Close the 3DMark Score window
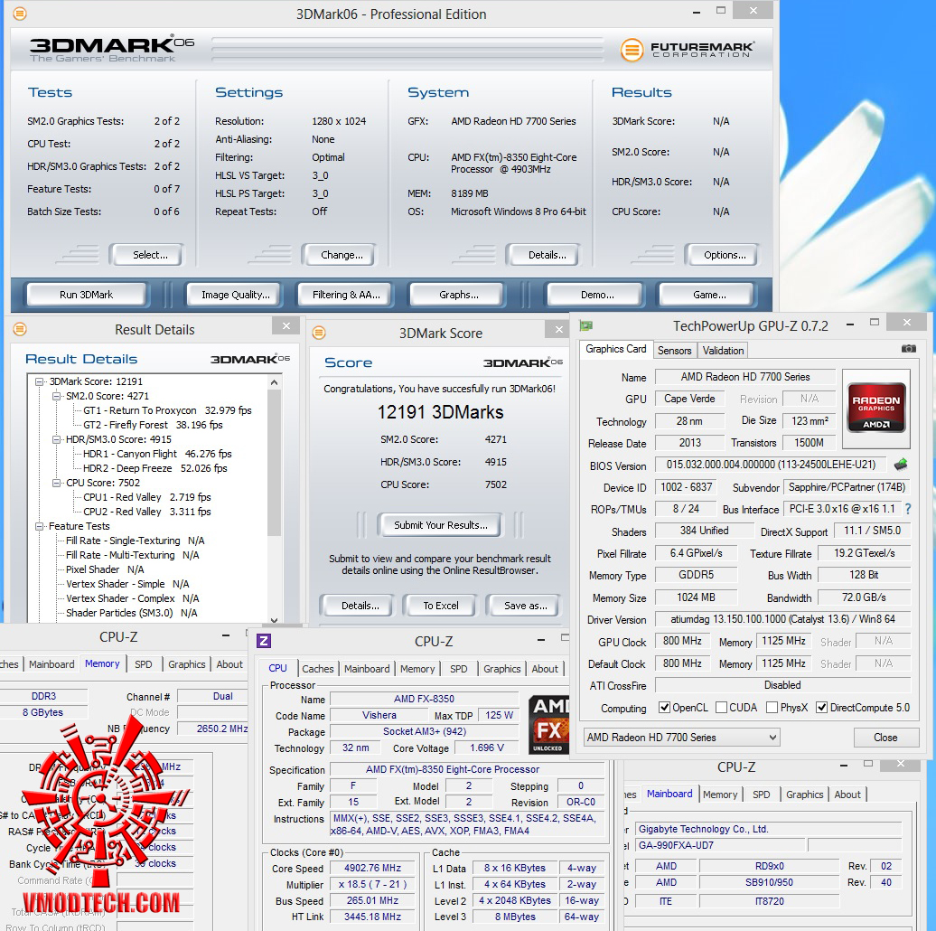This screenshot has width=936, height=931. pos(558,329)
